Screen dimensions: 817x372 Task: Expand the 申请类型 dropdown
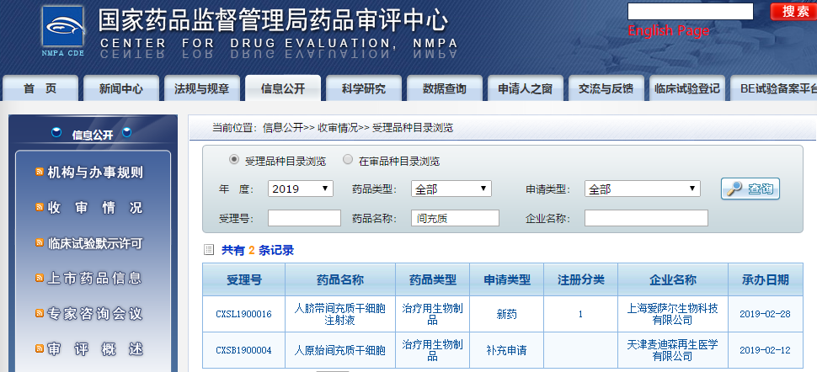click(642, 189)
